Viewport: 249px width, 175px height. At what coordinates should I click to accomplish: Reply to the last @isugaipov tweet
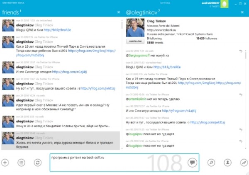[241, 141]
